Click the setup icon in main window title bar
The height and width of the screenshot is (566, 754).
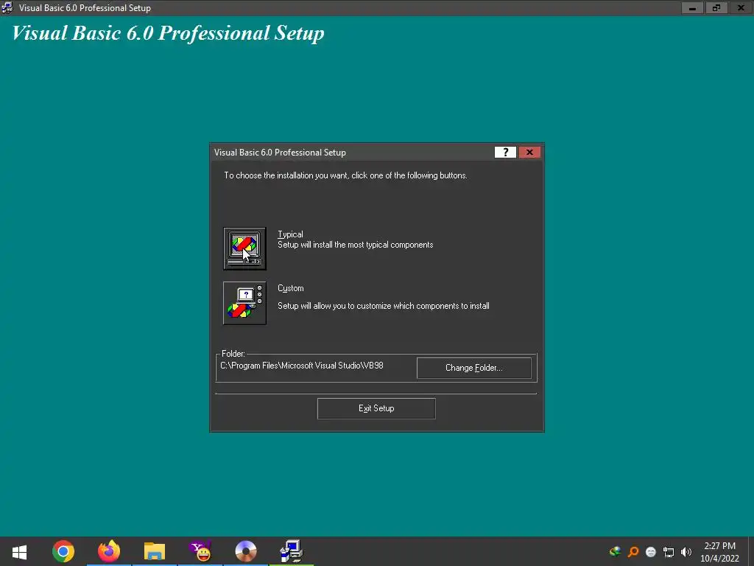[7, 7]
